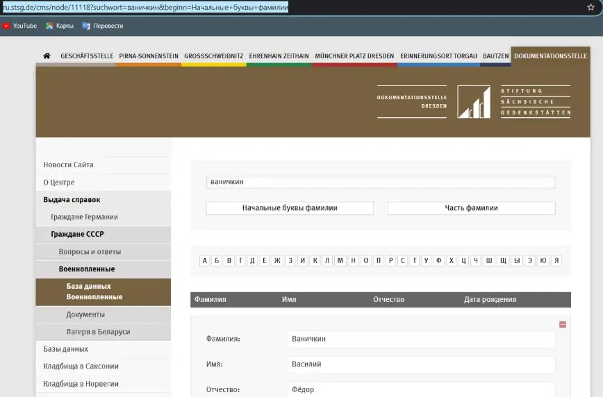Open the DOKUMENTATIONSSTELLE tab
This screenshot has height=397, width=603.
pos(550,56)
